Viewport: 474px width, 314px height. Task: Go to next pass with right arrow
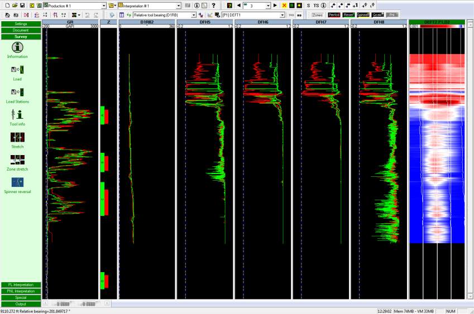[275, 6]
